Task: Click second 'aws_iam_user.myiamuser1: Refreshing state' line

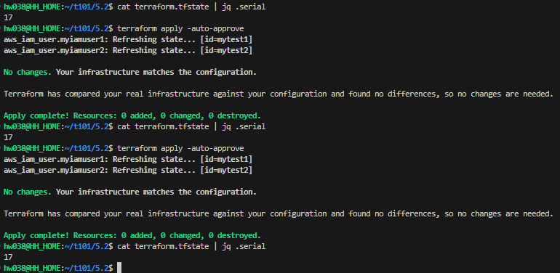Action: [x=128, y=159]
